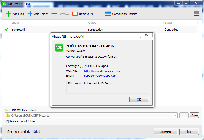Maximize the NIfTI to DICOM window
204x140 pixels.
click(x=186, y=3)
